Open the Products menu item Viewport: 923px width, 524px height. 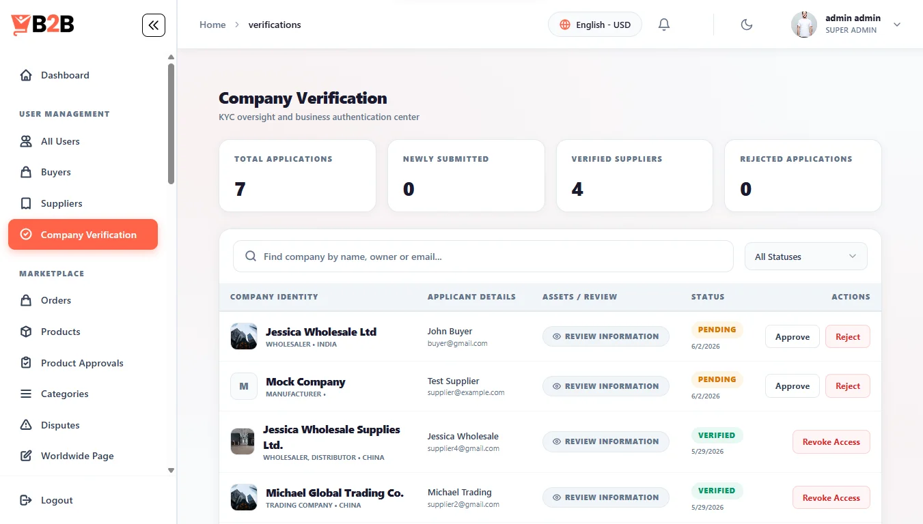pyautogui.click(x=83, y=332)
